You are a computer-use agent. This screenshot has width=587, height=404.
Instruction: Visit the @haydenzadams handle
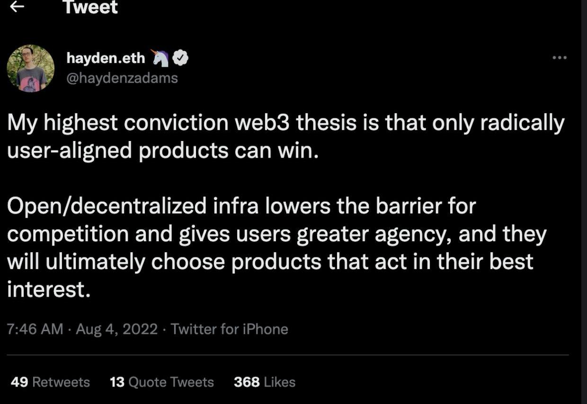[122, 78]
